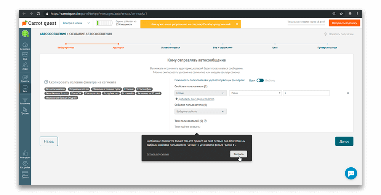Select the Неактивные больше 30 дней tag
Screen dimensions: 381x195
61,98
